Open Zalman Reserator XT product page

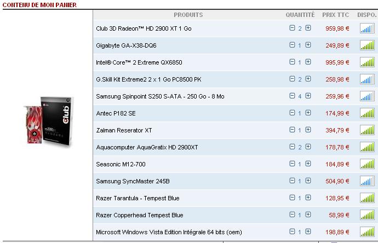pyautogui.click(x=124, y=130)
